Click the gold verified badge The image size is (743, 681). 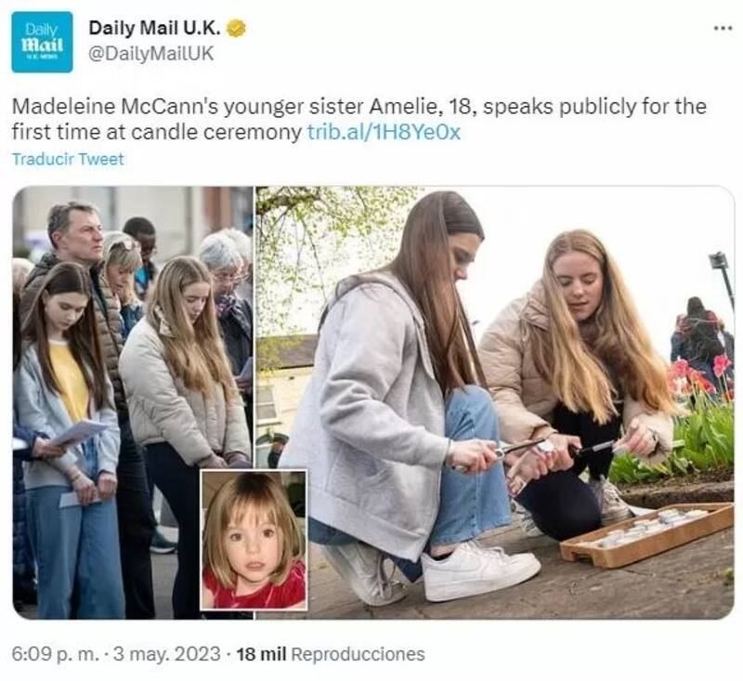[236, 29]
